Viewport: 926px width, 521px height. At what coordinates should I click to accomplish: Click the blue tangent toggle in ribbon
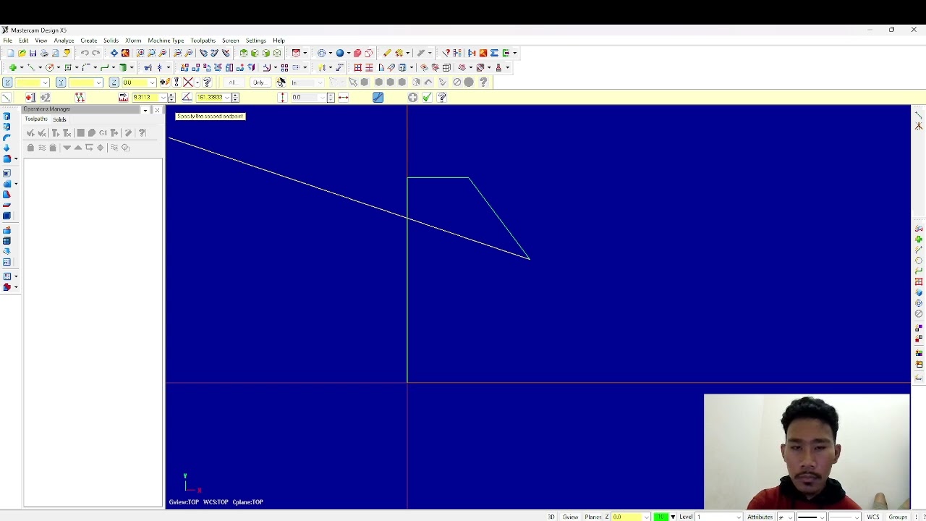(x=378, y=98)
